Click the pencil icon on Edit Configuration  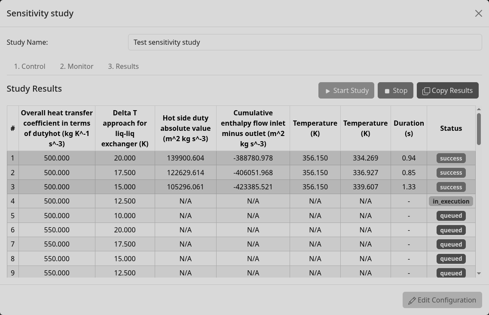coord(413,300)
